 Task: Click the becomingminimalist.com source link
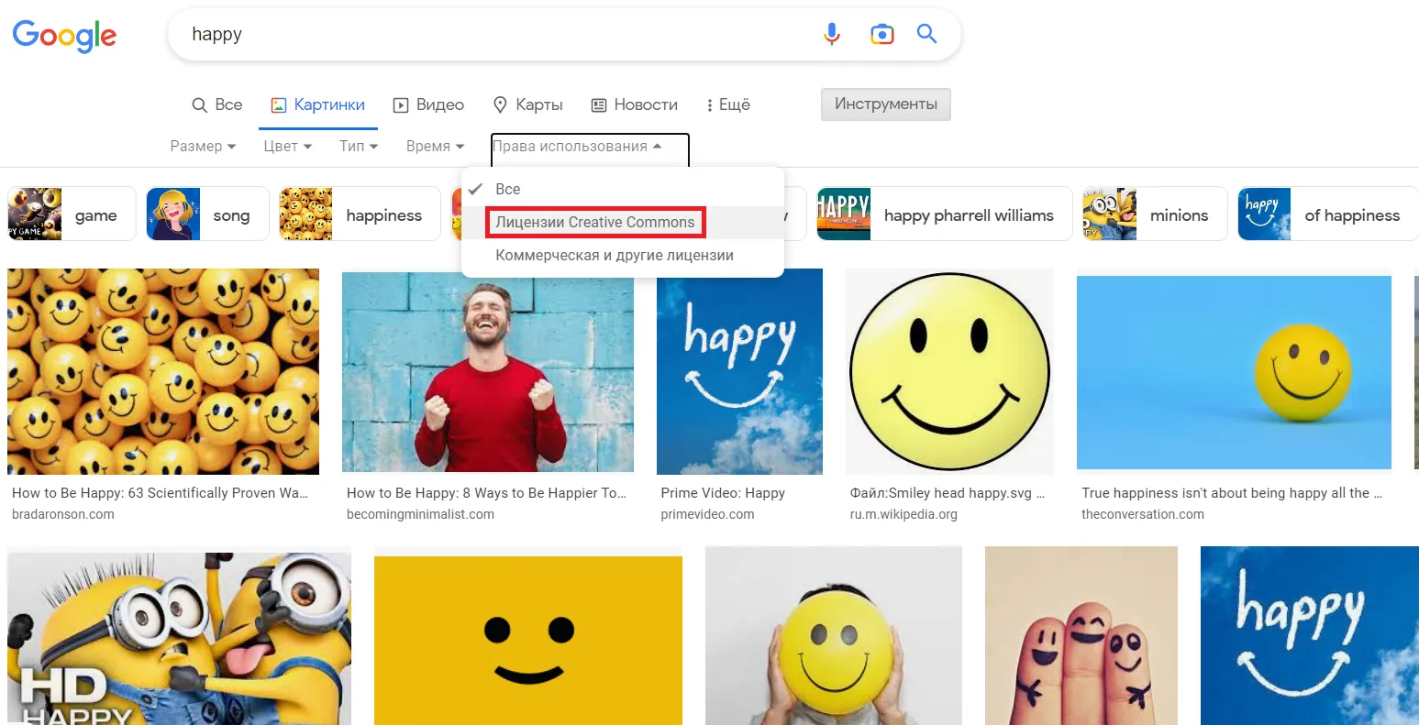point(420,514)
